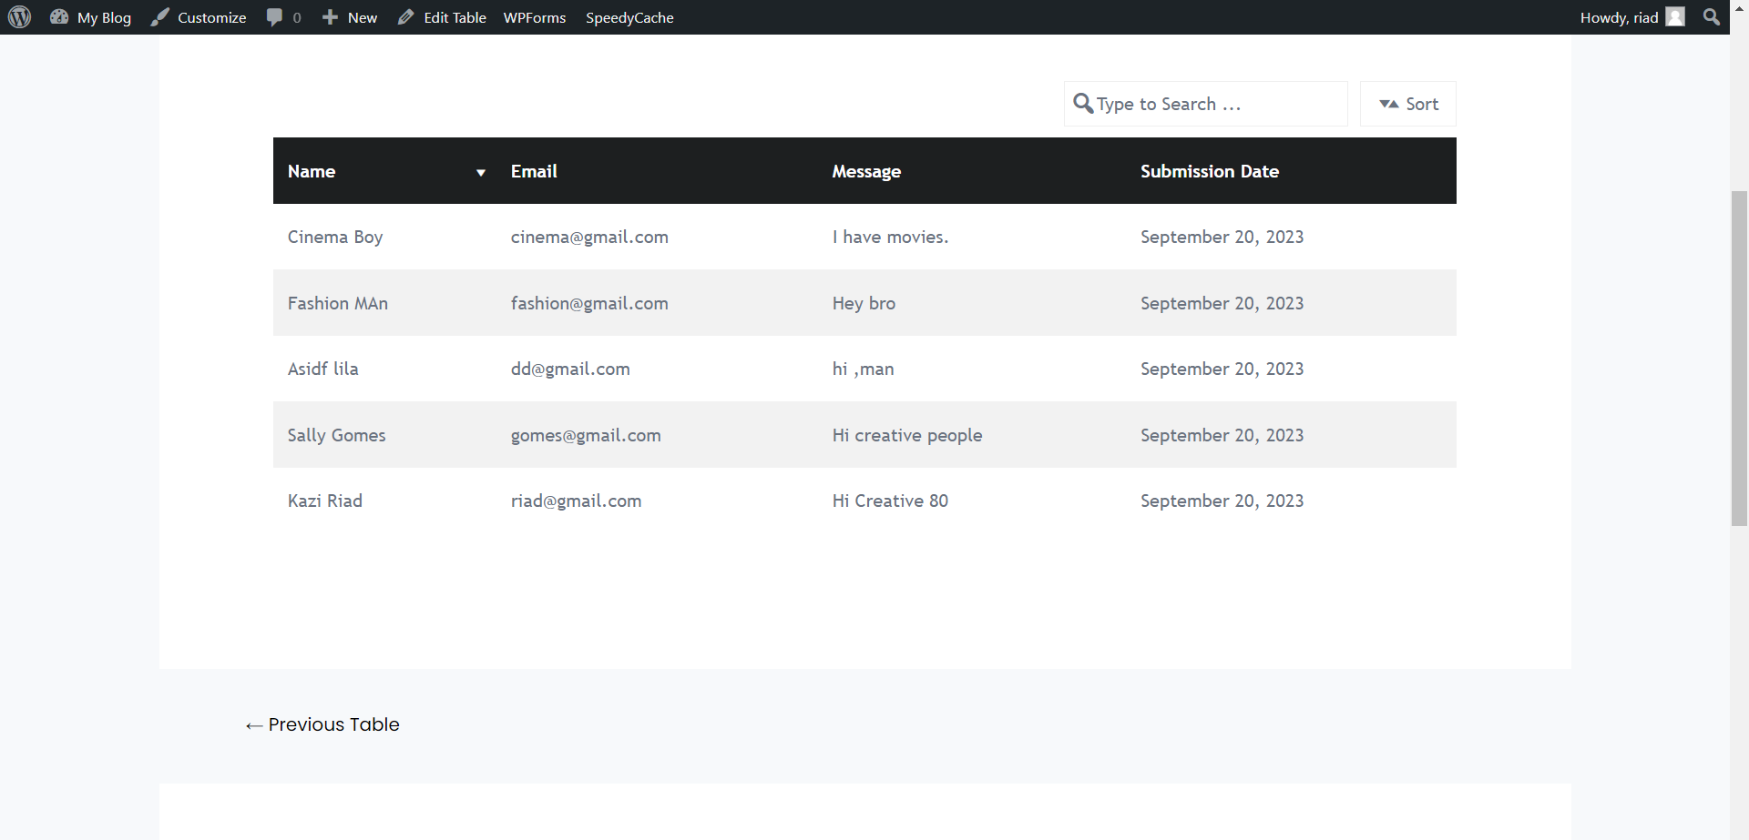The image size is (1749, 840).
Task: Expand sorting options on the Name header
Action: (x=481, y=172)
